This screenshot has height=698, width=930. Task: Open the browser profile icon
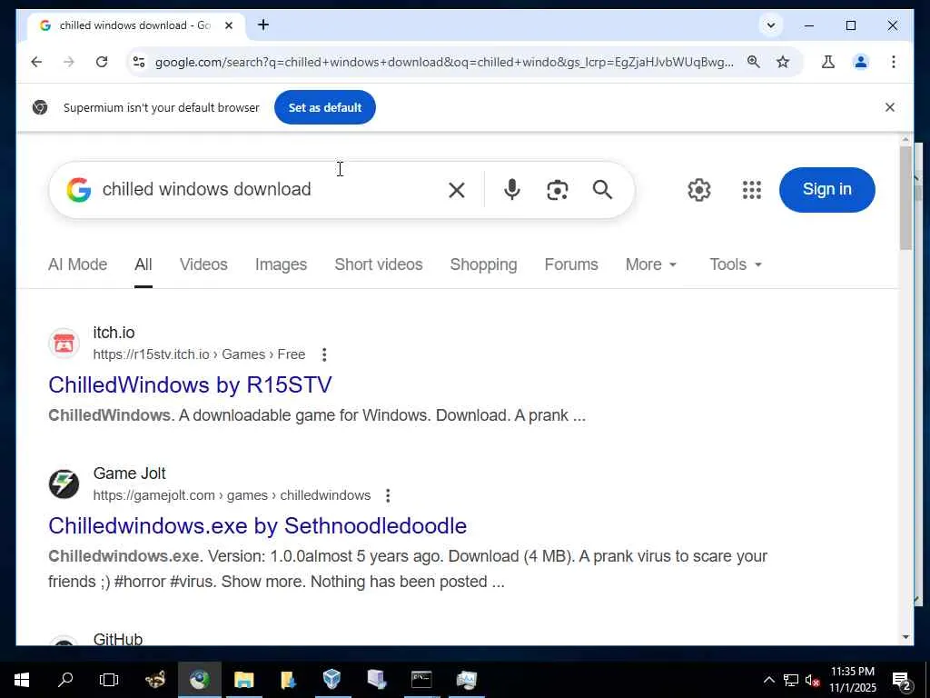pos(861,62)
